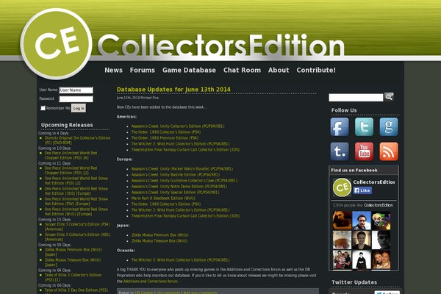Screen dimensions: 441x294
Task: Open the Google follow icon
Action: click(x=389, y=127)
